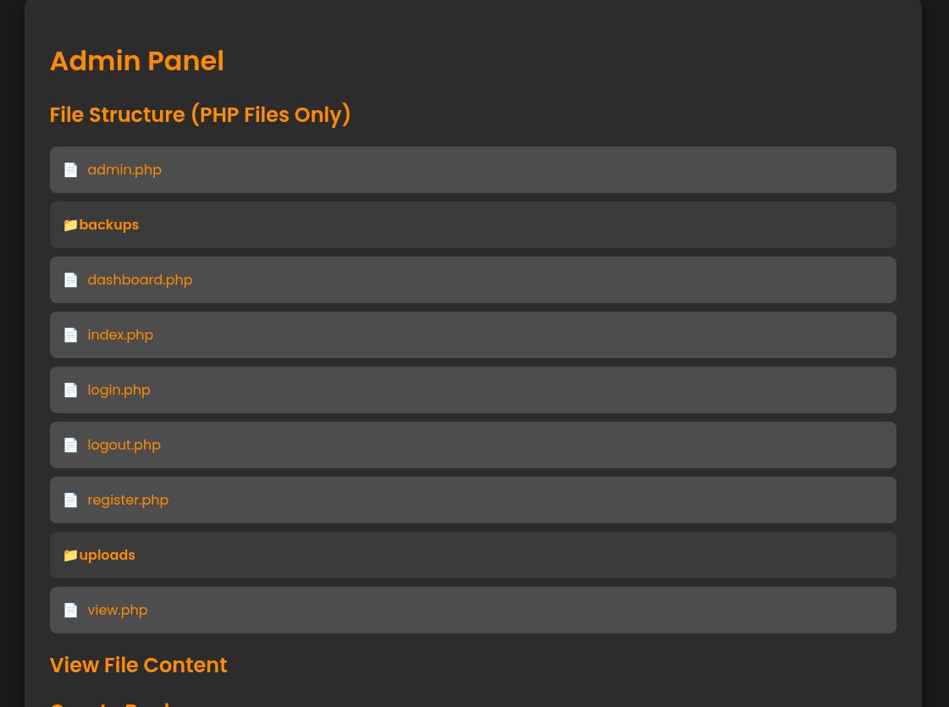This screenshot has width=949, height=707.
Task: Click the Admin Panel title
Action: [x=137, y=61]
